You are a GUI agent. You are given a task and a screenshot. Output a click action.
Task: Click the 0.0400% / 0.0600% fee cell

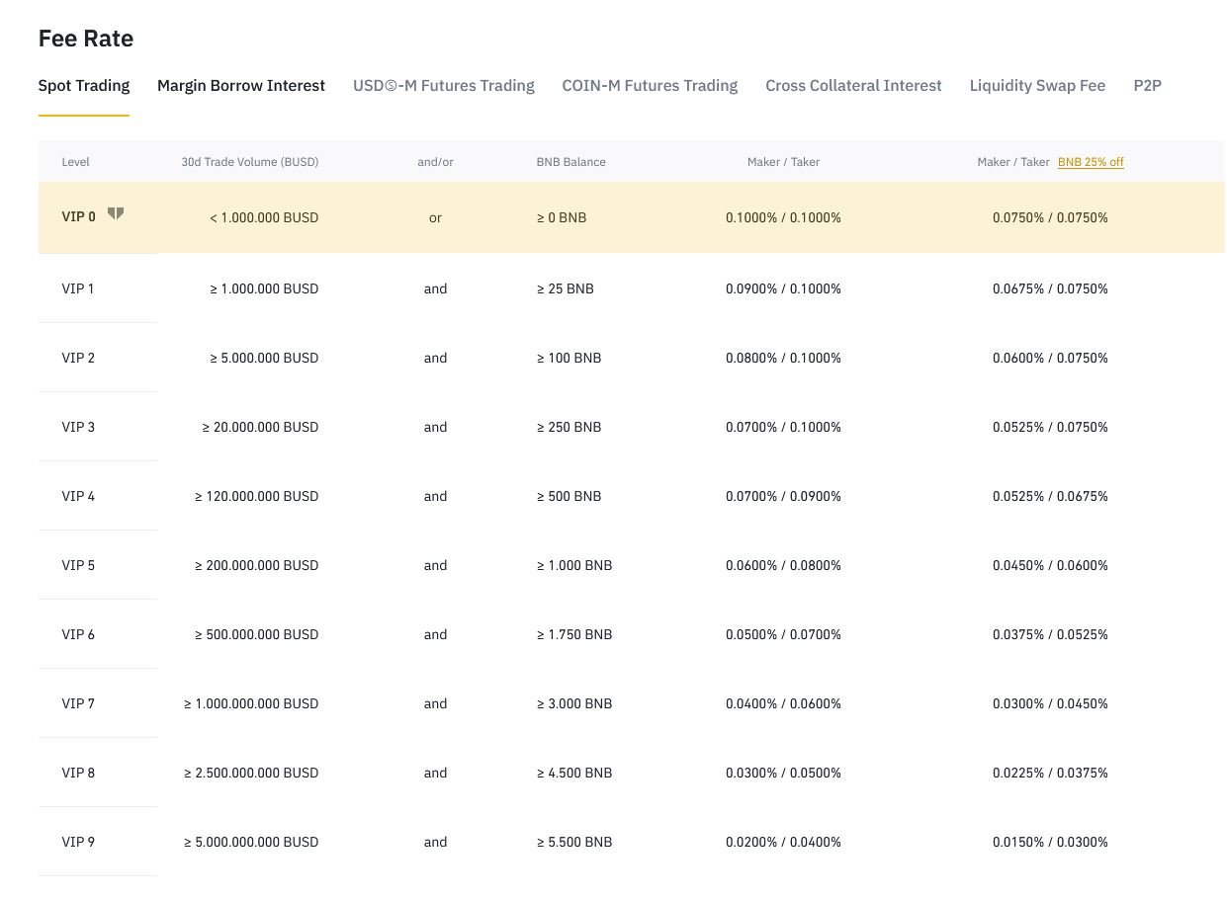pyautogui.click(x=783, y=703)
